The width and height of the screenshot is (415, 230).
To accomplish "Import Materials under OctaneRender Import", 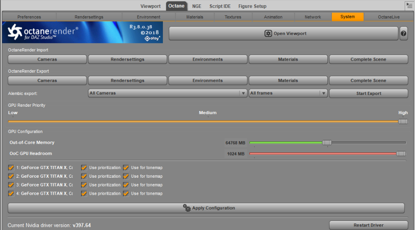I will pos(288,59).
